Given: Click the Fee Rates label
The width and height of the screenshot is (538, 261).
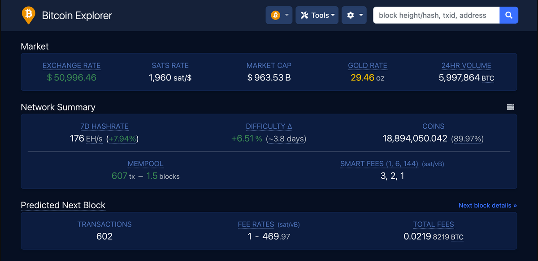Looking at the screenshot, I should click(256, 225).
